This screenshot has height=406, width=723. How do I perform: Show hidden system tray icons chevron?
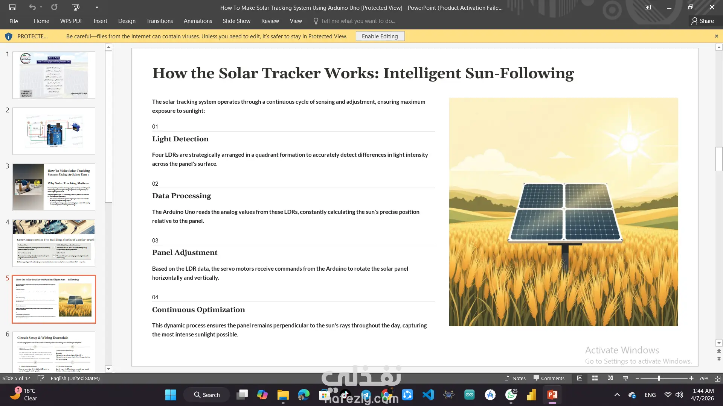(617, 395)
